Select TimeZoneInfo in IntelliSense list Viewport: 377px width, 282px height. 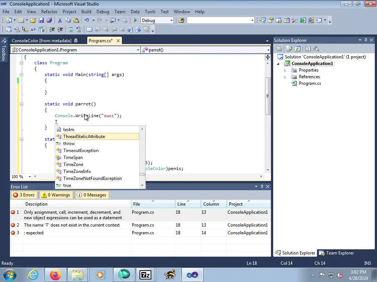pyautogui.click(x=97, y=171)
